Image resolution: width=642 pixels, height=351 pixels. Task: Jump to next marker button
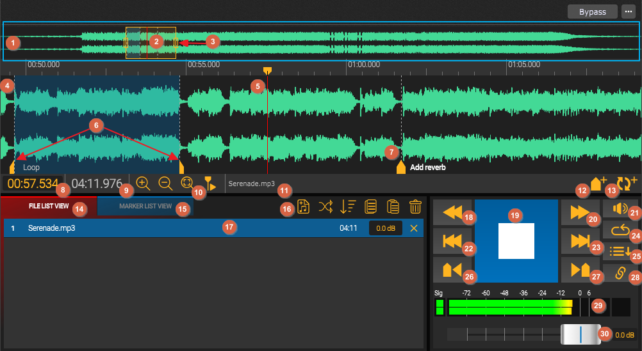click(x=580, y=270)
